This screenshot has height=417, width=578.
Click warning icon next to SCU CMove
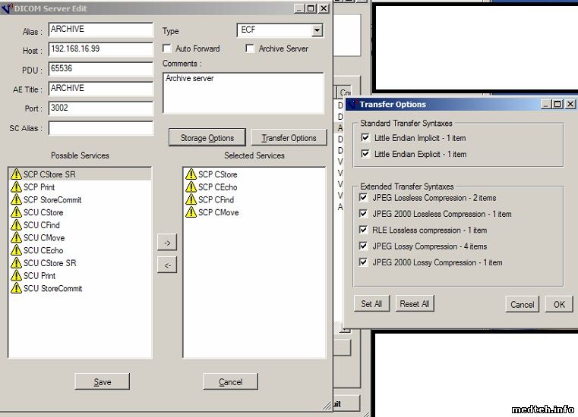[x=16, y=238]
